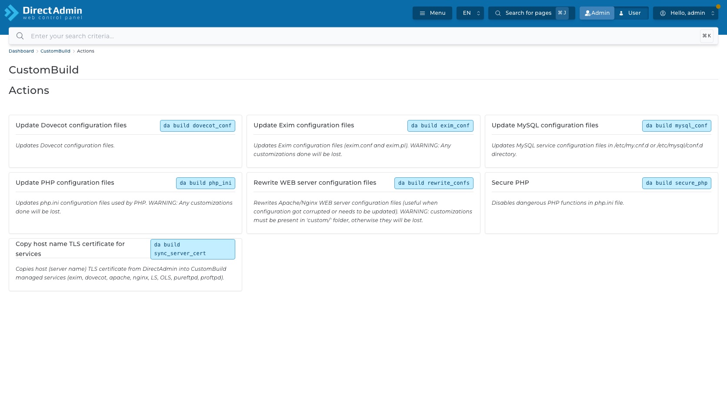Run da build exim_conf

click(440, 126)
